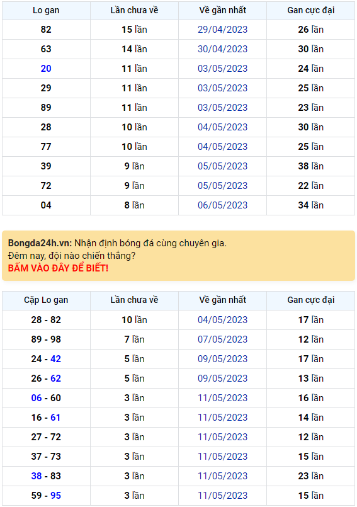Click date 11/05/2023 in pair row 59 - 95
The image size is (357, 507).
tap(222, 496)
